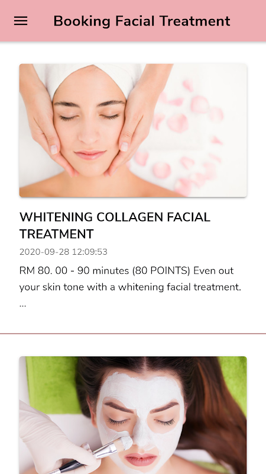
Task: Tap the word TREATMENT on the title's second line
Action: point(57,234)
